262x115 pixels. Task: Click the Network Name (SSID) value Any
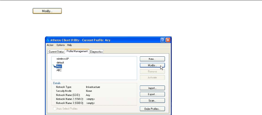(88, 95)
